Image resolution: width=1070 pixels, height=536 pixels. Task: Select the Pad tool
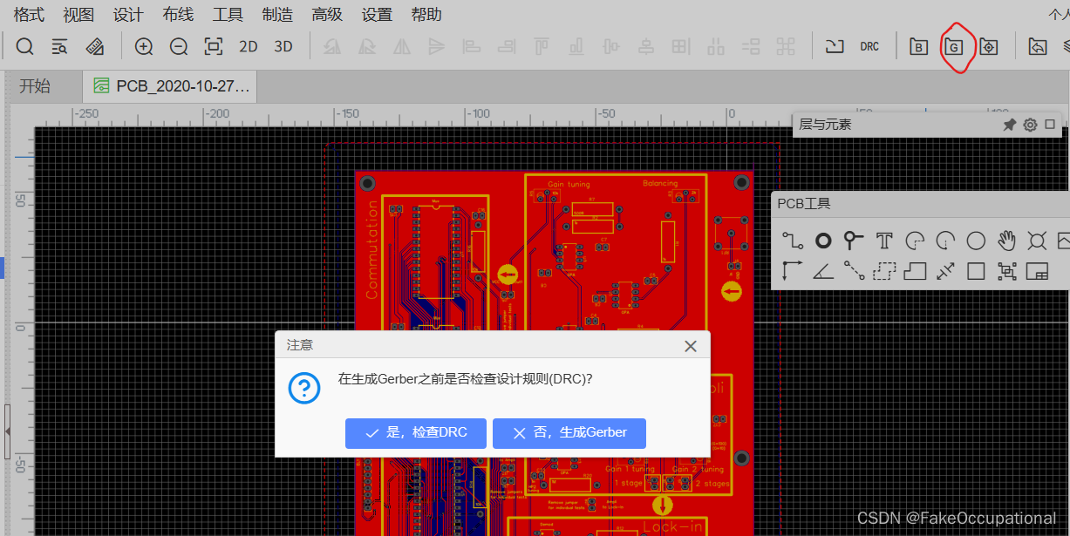[822, 241]
